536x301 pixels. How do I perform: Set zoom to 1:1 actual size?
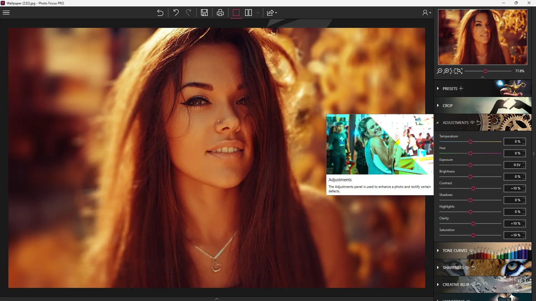pyautogui.click(x=453, y=71)
